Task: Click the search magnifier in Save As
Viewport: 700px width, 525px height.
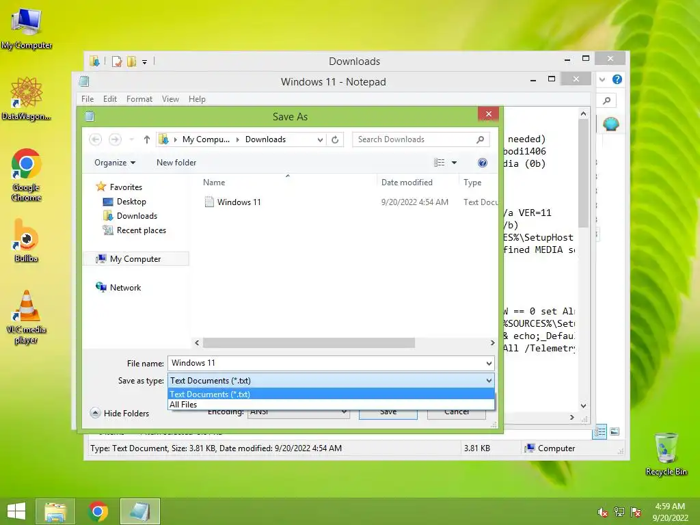Action: pyautogui.click(x=481, y=139)
